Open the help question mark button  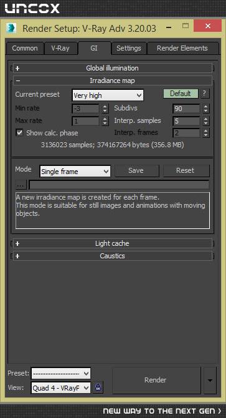tap(204, 94)
